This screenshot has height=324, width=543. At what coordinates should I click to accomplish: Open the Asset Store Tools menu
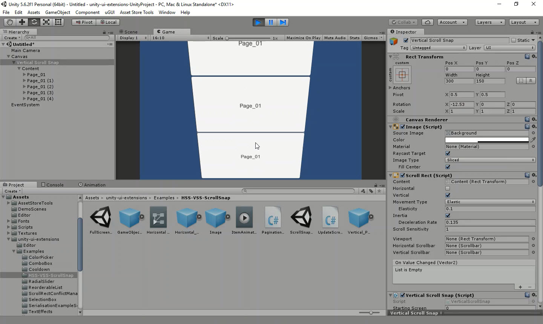(137, 12)
